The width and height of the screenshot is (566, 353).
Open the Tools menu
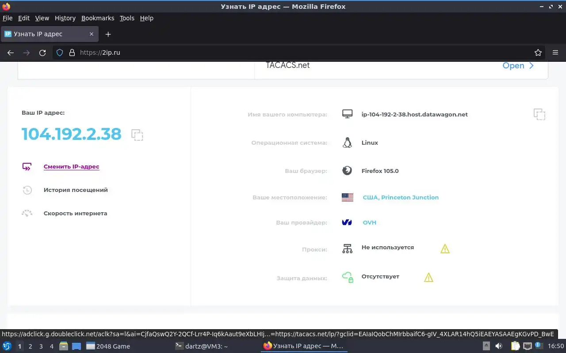(127, 18)
